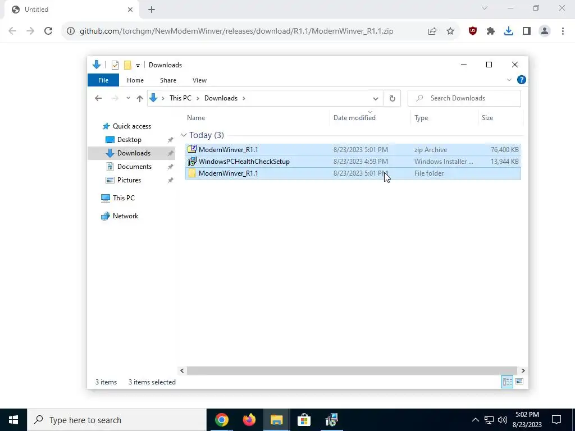Screen dimensions: 575x431
Task: Open the File menu tab
Action: (103, 80)
